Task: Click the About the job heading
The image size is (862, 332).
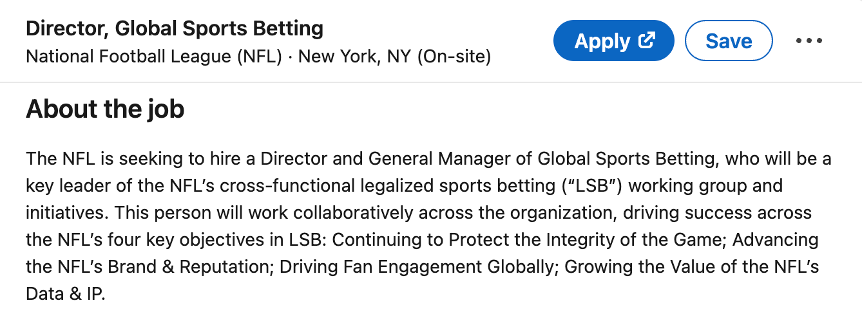Action: [105, 109]
